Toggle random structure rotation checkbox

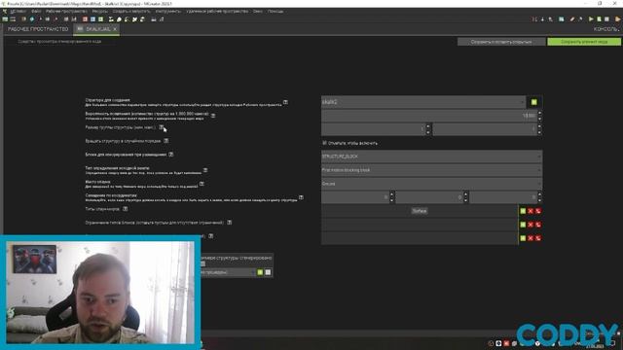pos(324,143)
